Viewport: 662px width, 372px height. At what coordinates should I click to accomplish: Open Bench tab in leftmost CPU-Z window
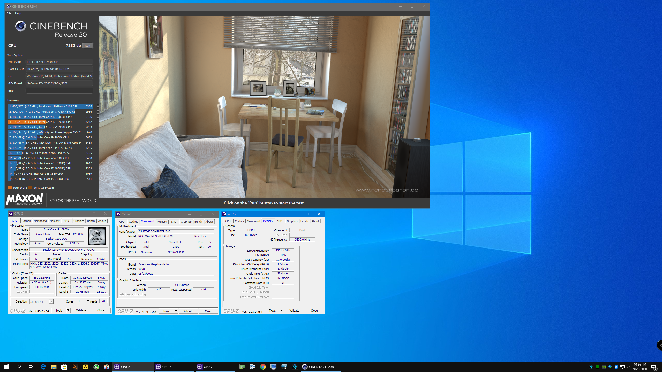(91, 221)
